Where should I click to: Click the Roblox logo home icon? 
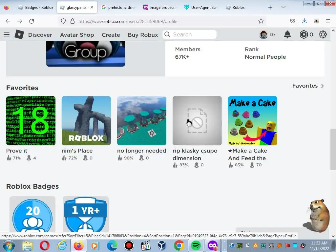pyautogui.click(x=19, y=34)
